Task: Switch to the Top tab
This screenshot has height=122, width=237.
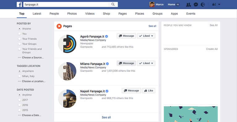Action: click(x=22, y=14)
